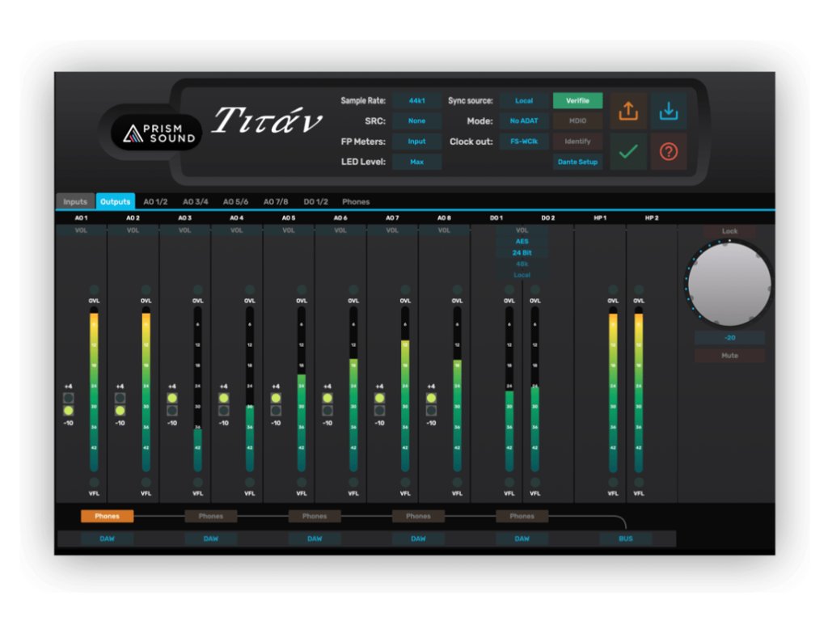The height and width of the screenshot is (621, 828).
Task: Change Sync source from Local
Action: [524, 101]
